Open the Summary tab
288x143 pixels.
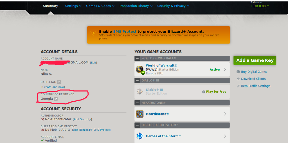pos(51,6)
